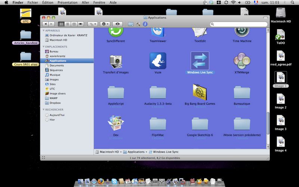Switch to column view
Image resolution: width=299 pixels, height=187 pixels.
74,24
